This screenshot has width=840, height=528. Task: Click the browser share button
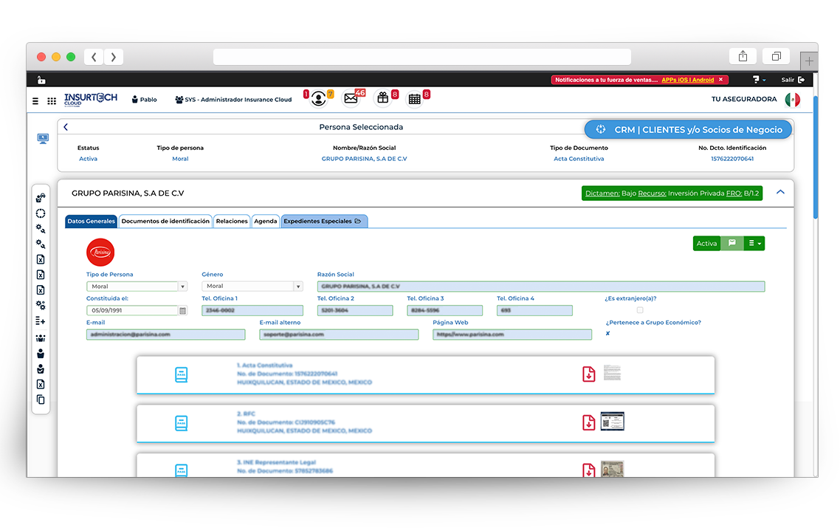[x=743, y=55]
